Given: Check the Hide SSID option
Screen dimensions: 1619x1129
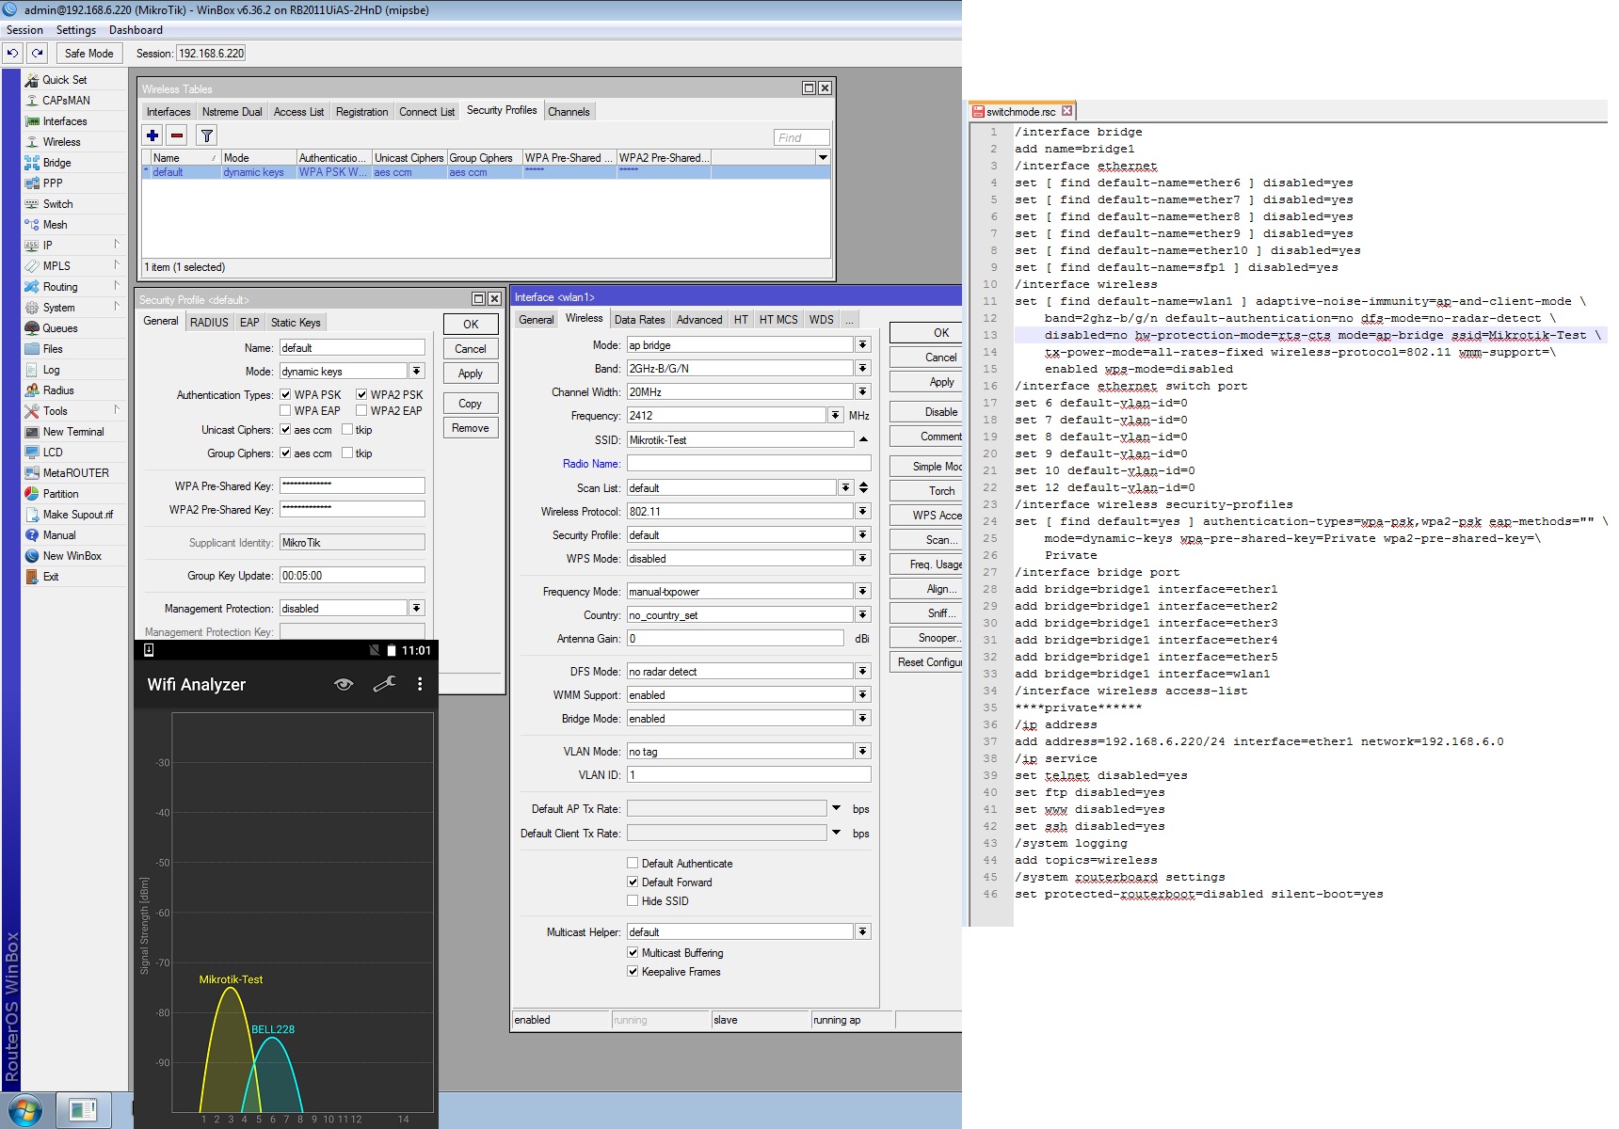Looking at the screenshot, I should click(x=633, y=901).
